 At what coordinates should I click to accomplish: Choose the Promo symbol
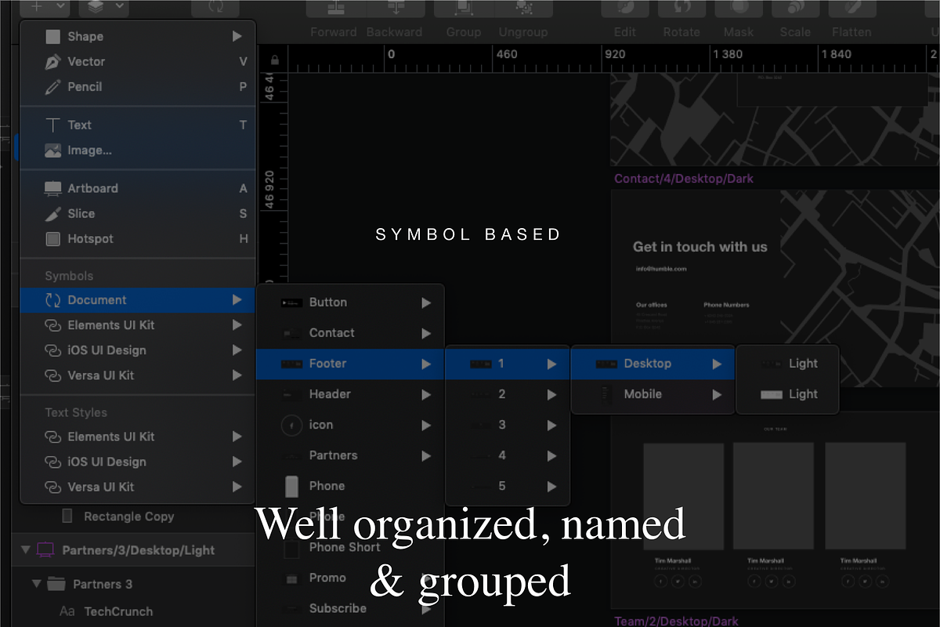click(x=350, y=578)
